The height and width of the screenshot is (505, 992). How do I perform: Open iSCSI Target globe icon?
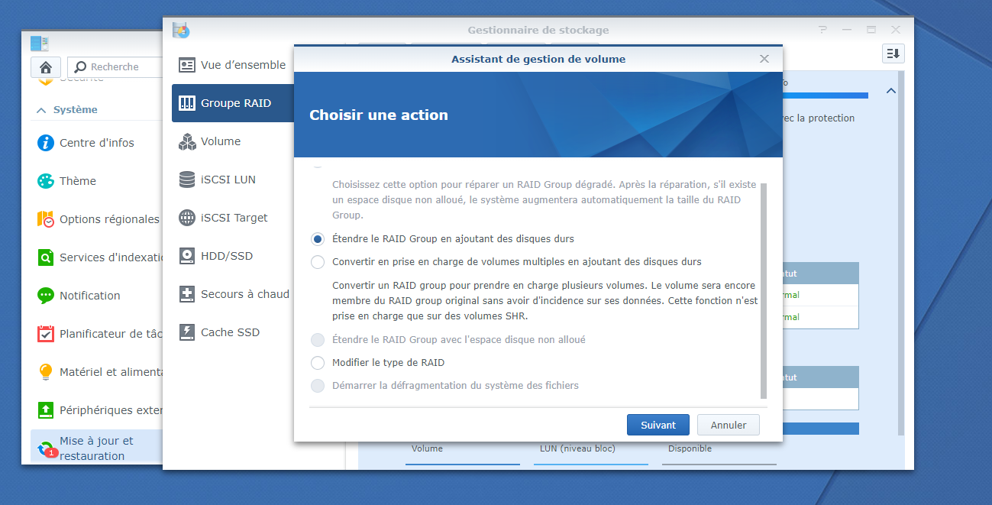[x=187, y=218]
